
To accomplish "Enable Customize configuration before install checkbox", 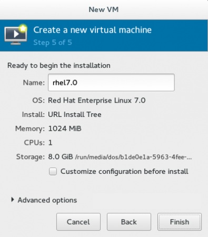I will click(x=53, y=172).
